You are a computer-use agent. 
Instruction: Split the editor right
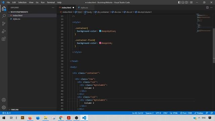coord(207,7)
